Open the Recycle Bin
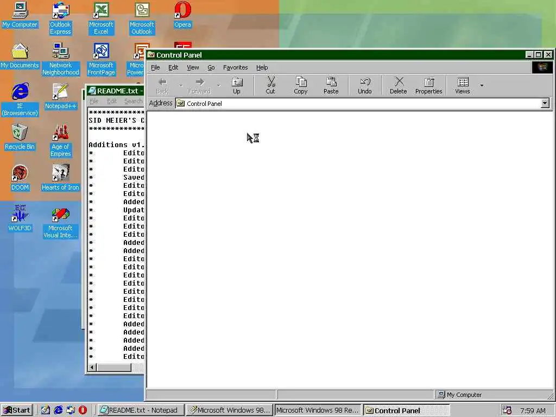 point(20,137)
